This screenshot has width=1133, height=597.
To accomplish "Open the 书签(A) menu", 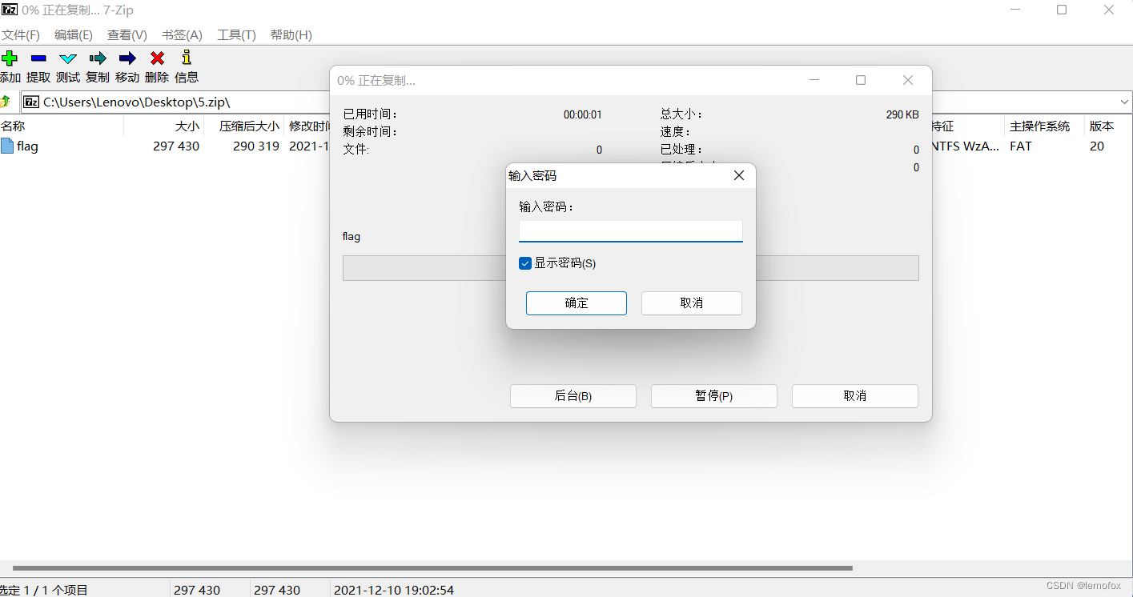I will click(181, 34).
